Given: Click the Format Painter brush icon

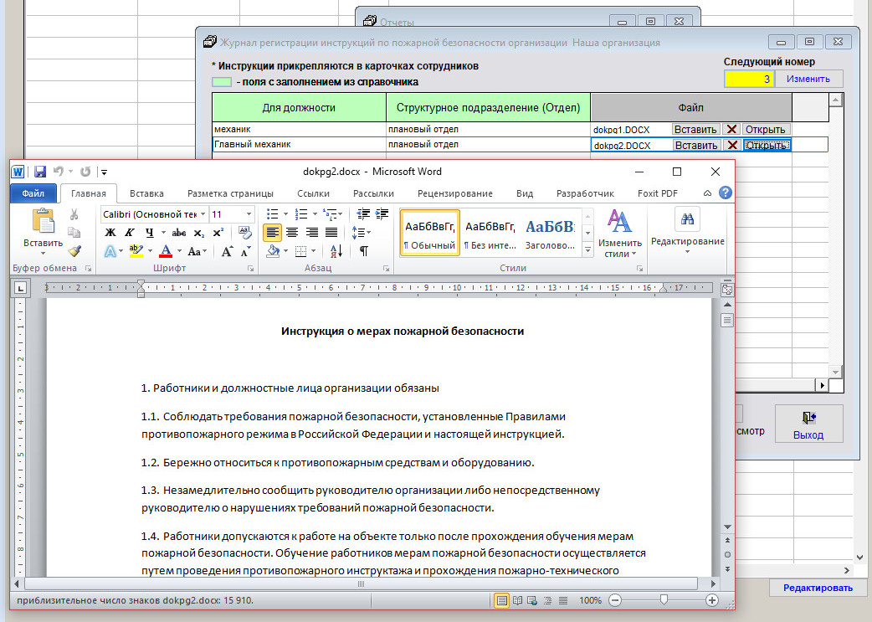Looking at the screenshot, I should tap(74, 250).
